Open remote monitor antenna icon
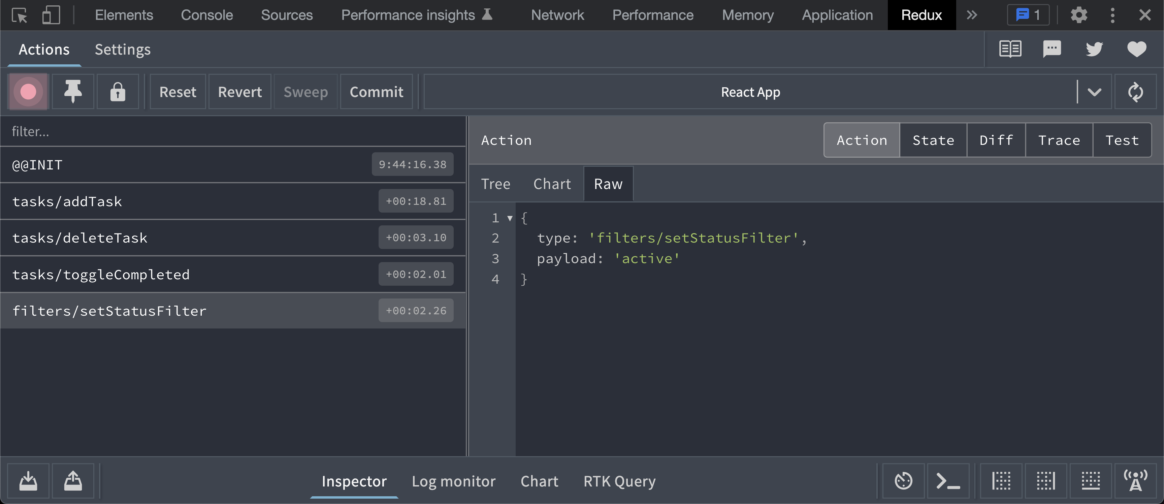This screenshot has width=1164, height=504. (x=1135, y=481)
